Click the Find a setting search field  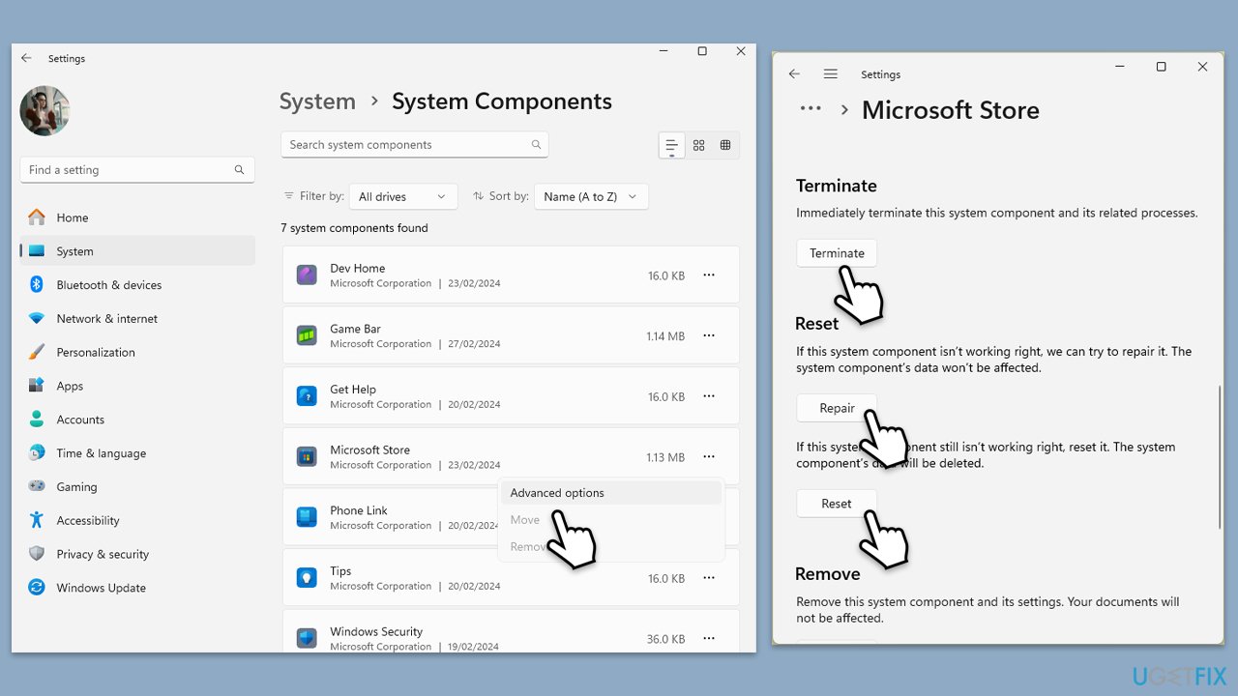130,170
